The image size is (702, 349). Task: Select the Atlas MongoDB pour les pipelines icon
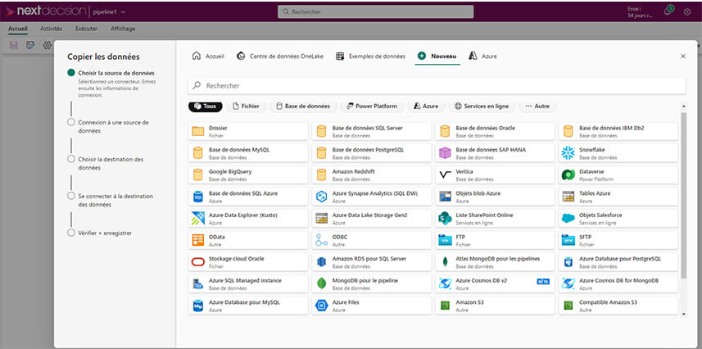click(x=445, y=262)
